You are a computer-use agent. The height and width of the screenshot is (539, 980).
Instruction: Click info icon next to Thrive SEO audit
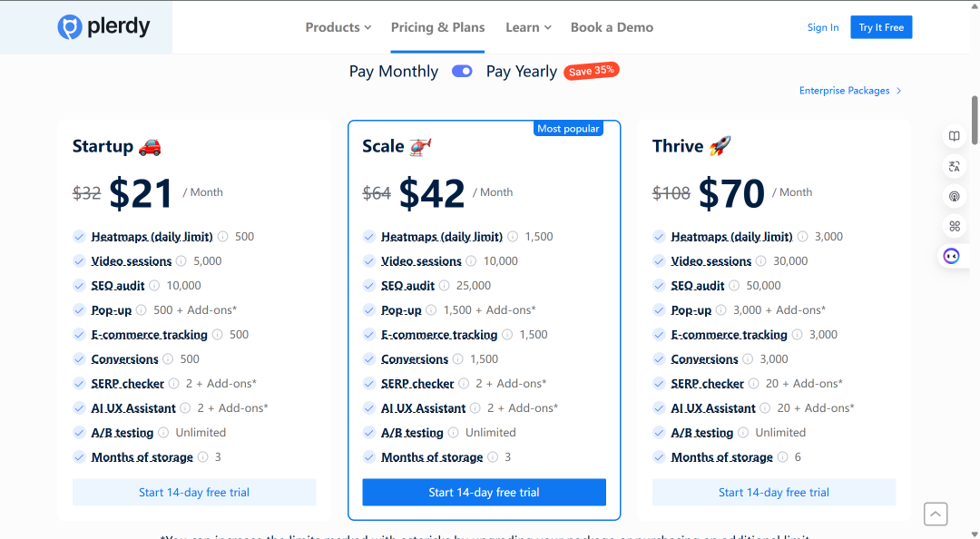pos(734,285)
